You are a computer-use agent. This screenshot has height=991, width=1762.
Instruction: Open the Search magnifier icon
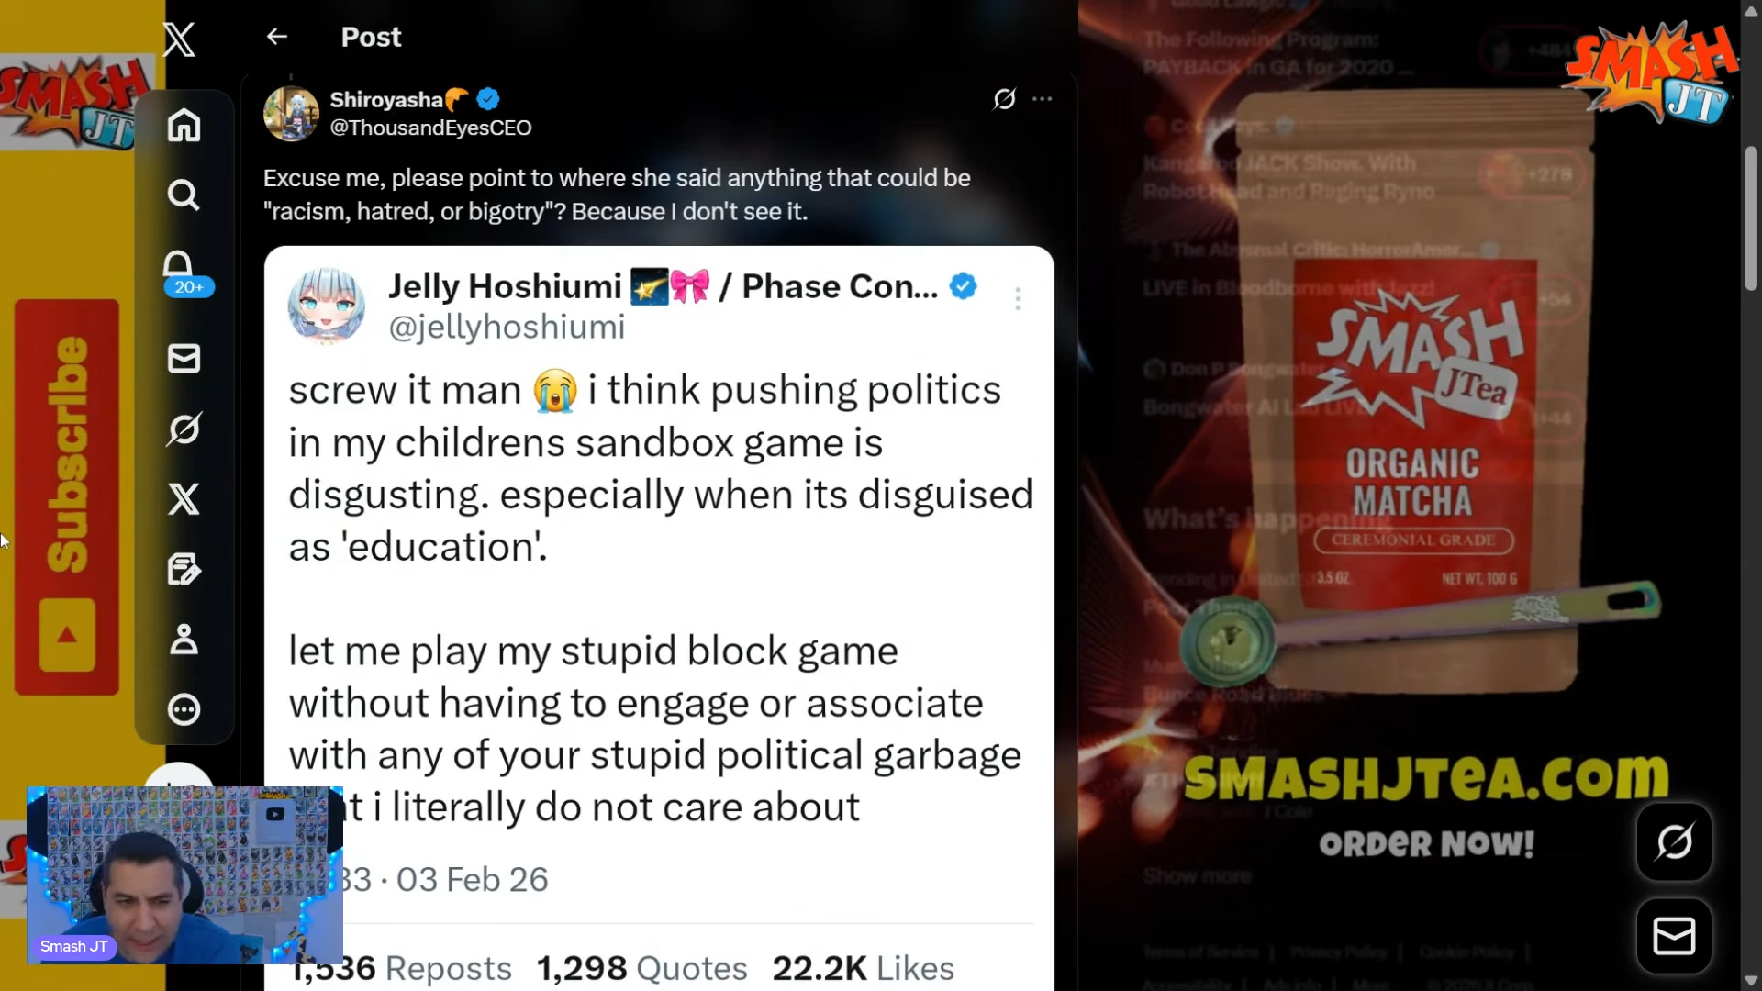coord(184,195)
